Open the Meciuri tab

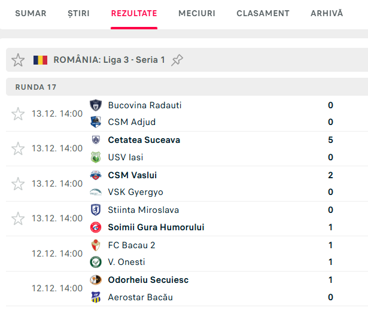197,13
